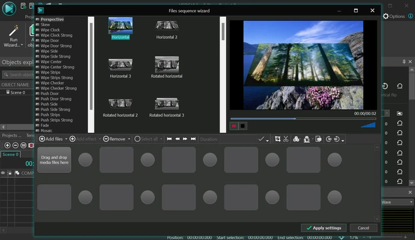Screen dimensions: 415x240
Task: Click the effects list scrollbar
Action: click(91, 66)
